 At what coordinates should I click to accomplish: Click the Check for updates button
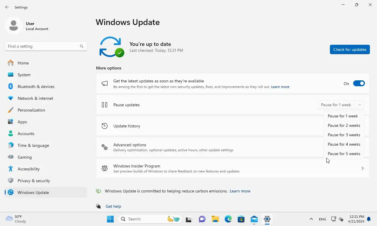pyautogui.click(x=350, y=49)
